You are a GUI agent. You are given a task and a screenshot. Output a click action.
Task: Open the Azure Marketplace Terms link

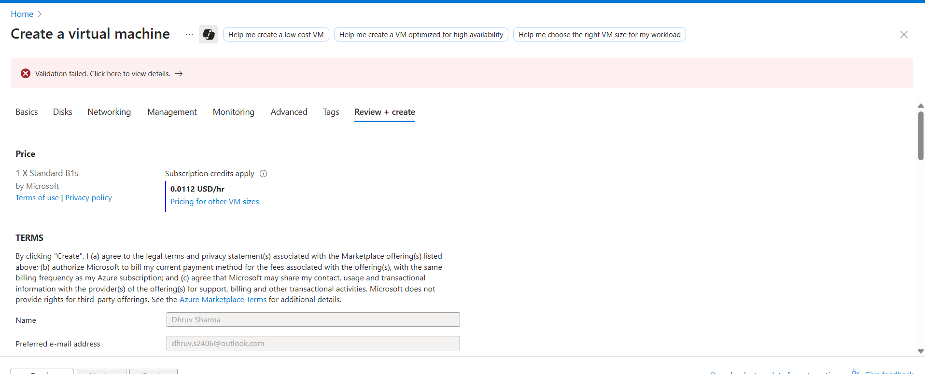click(223, 300)
